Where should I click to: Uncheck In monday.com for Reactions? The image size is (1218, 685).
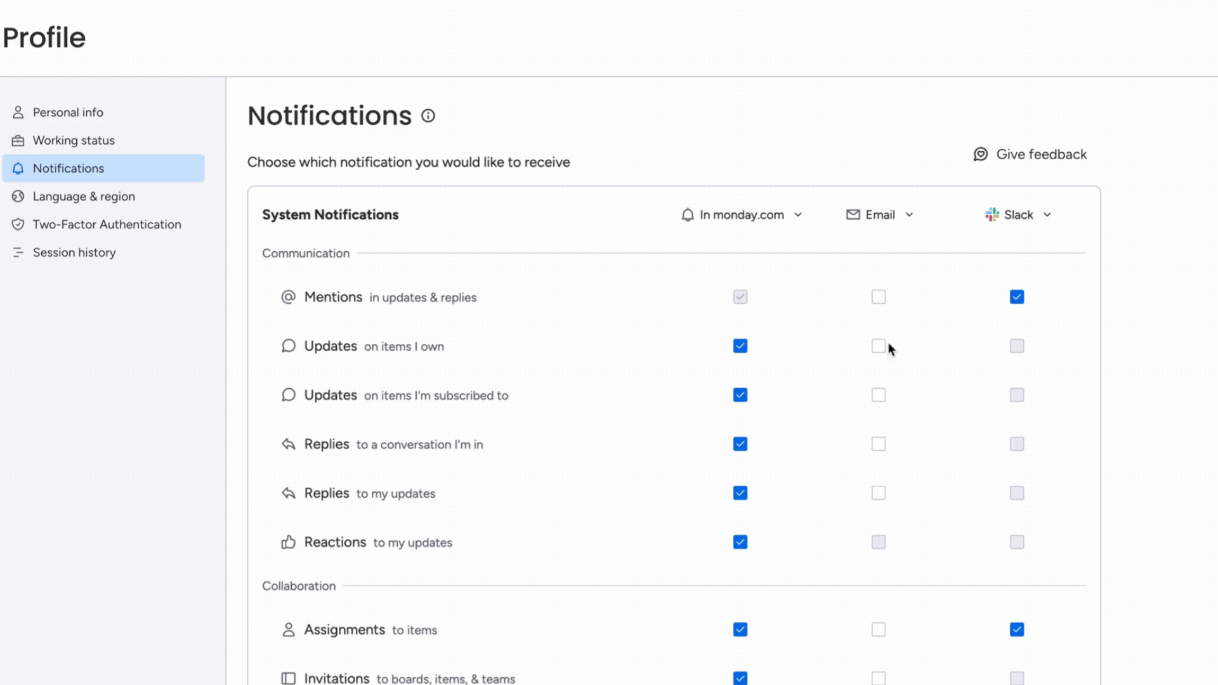tap(740, 542)
